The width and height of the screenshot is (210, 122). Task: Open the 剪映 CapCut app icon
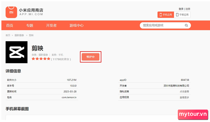point(16,52)
